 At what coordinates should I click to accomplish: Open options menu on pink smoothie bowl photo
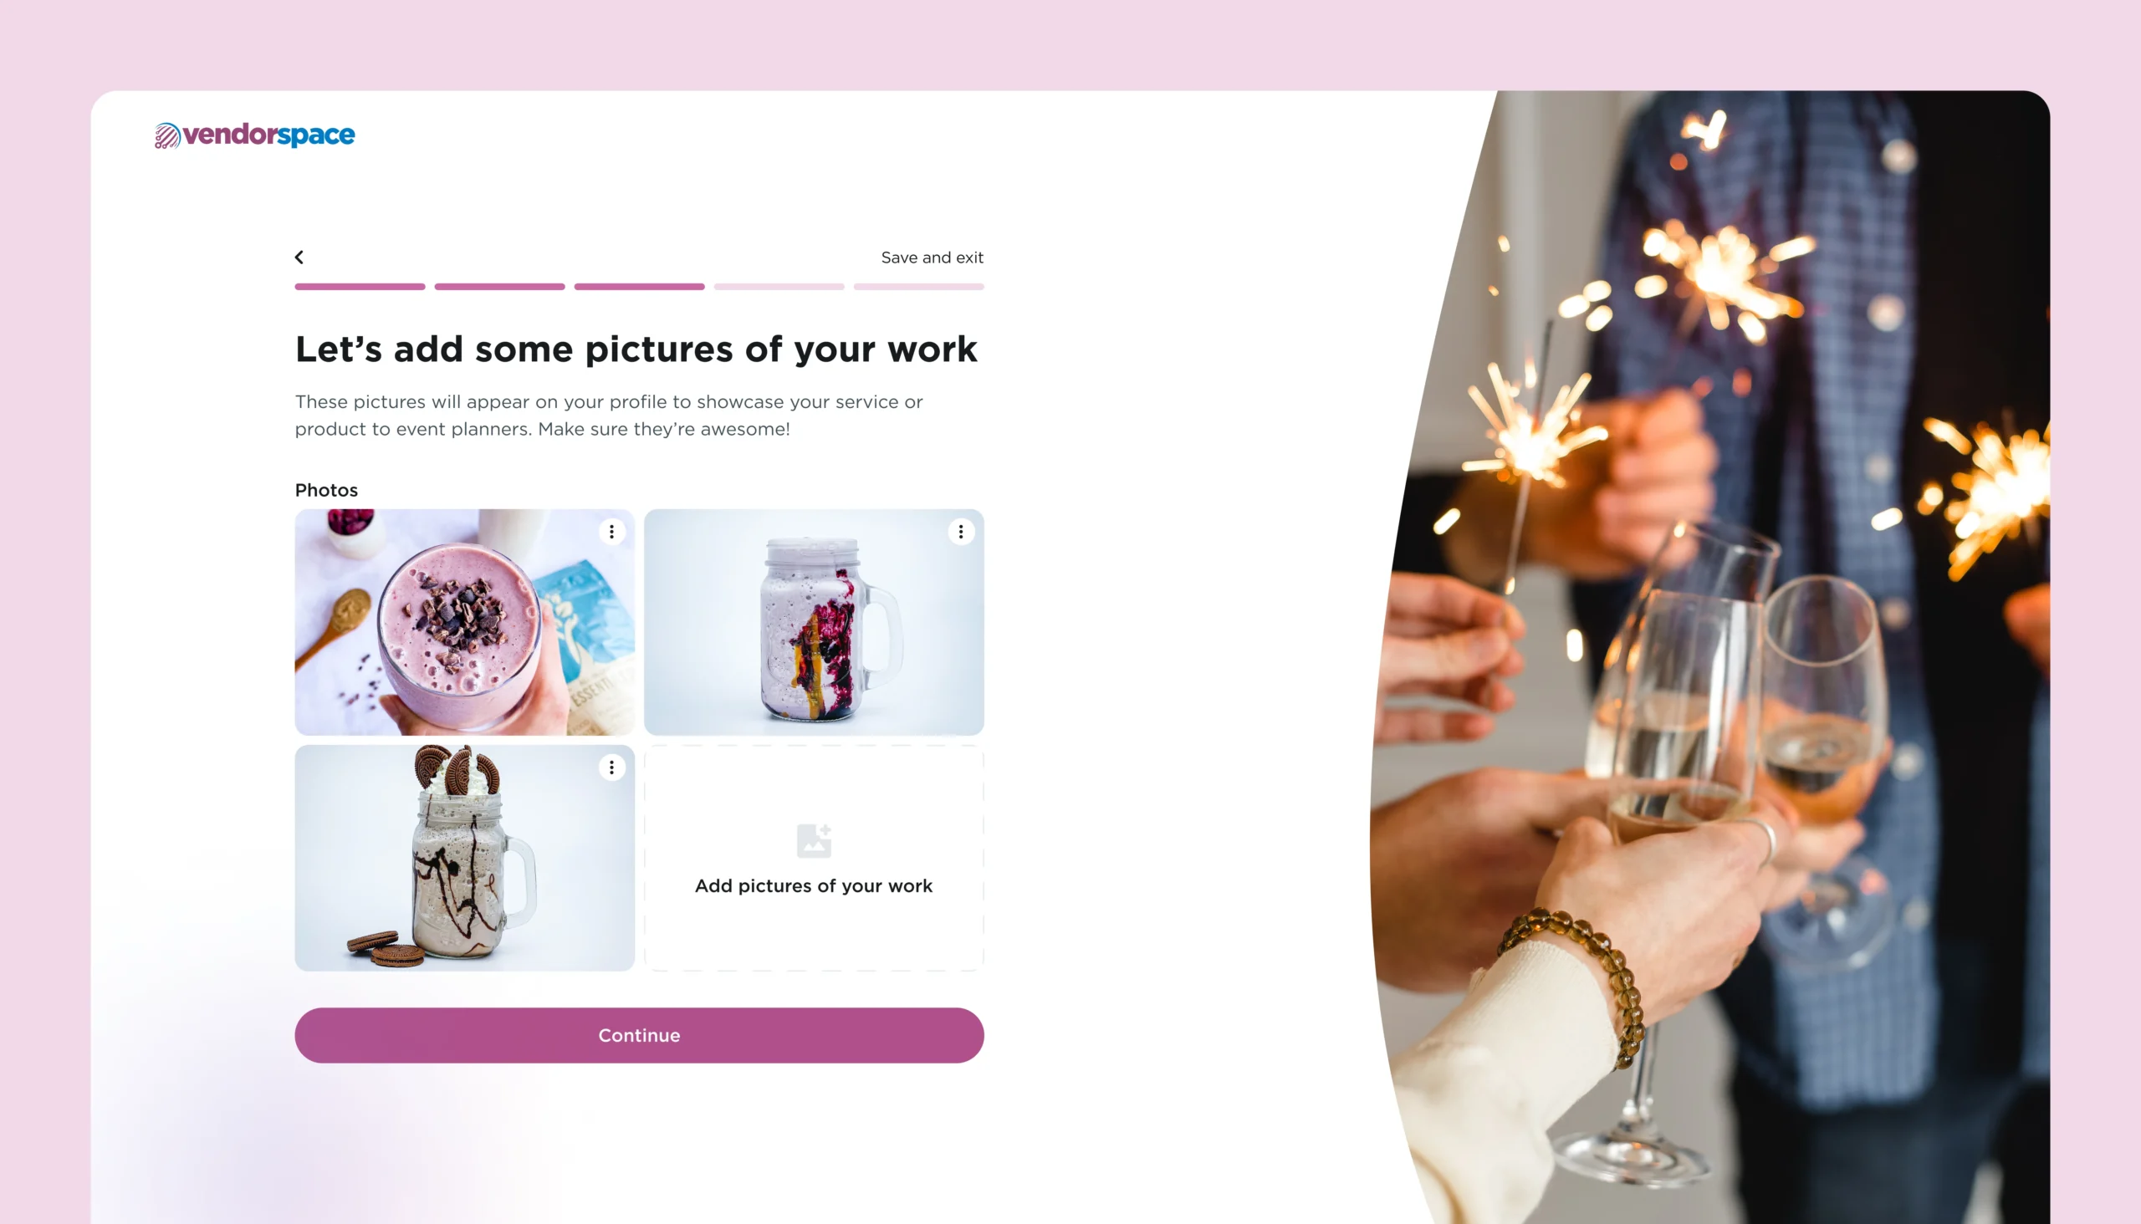pyautogui.click(x=611, y=531)
